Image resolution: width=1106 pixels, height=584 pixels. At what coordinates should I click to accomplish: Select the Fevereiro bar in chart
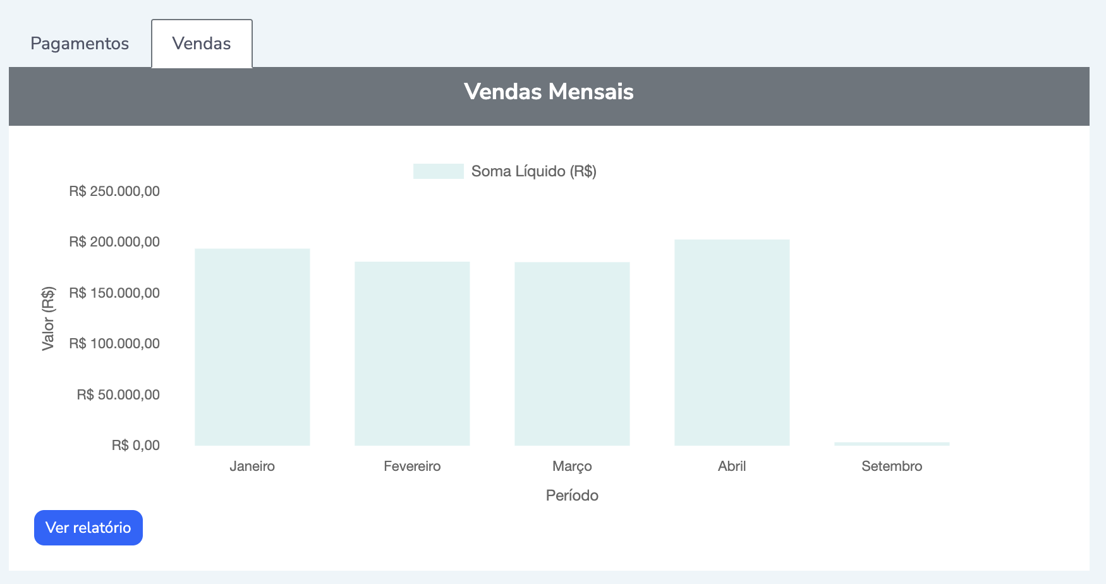[x=412, y=353]
